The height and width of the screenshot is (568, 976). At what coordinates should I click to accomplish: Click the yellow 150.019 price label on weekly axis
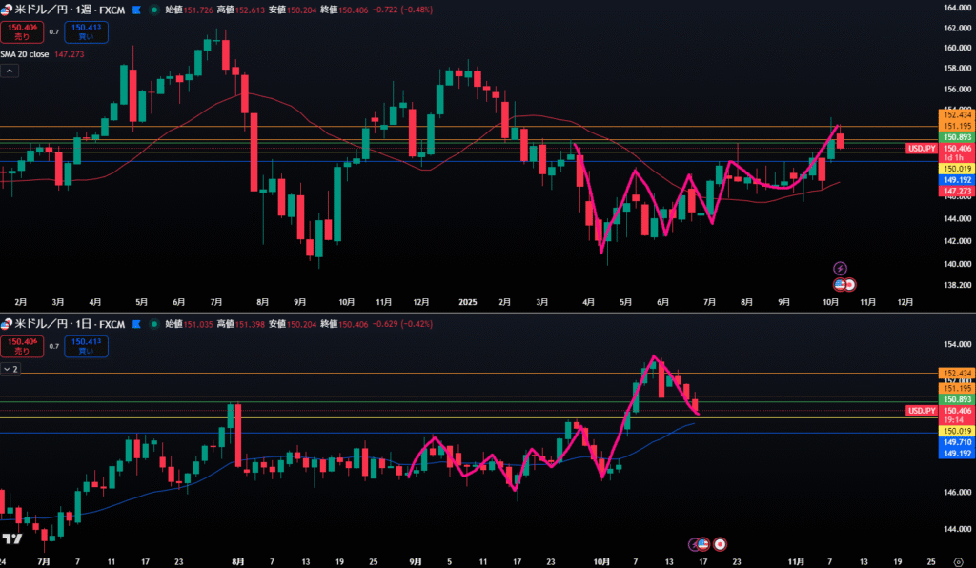coord(956,168)
